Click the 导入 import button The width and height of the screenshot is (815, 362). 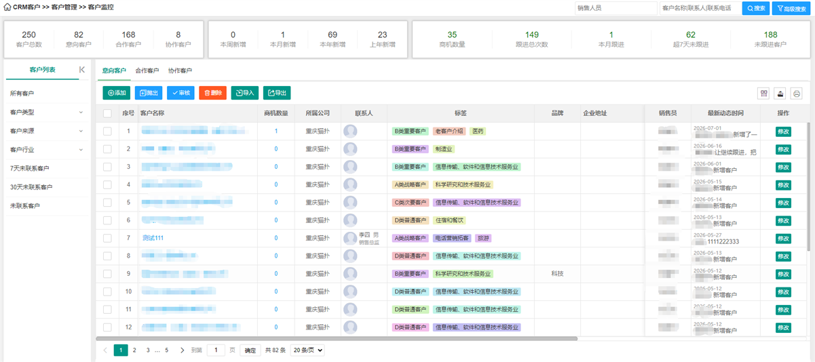[245, 93]
